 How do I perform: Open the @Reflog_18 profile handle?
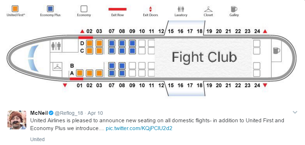(69, 113)
